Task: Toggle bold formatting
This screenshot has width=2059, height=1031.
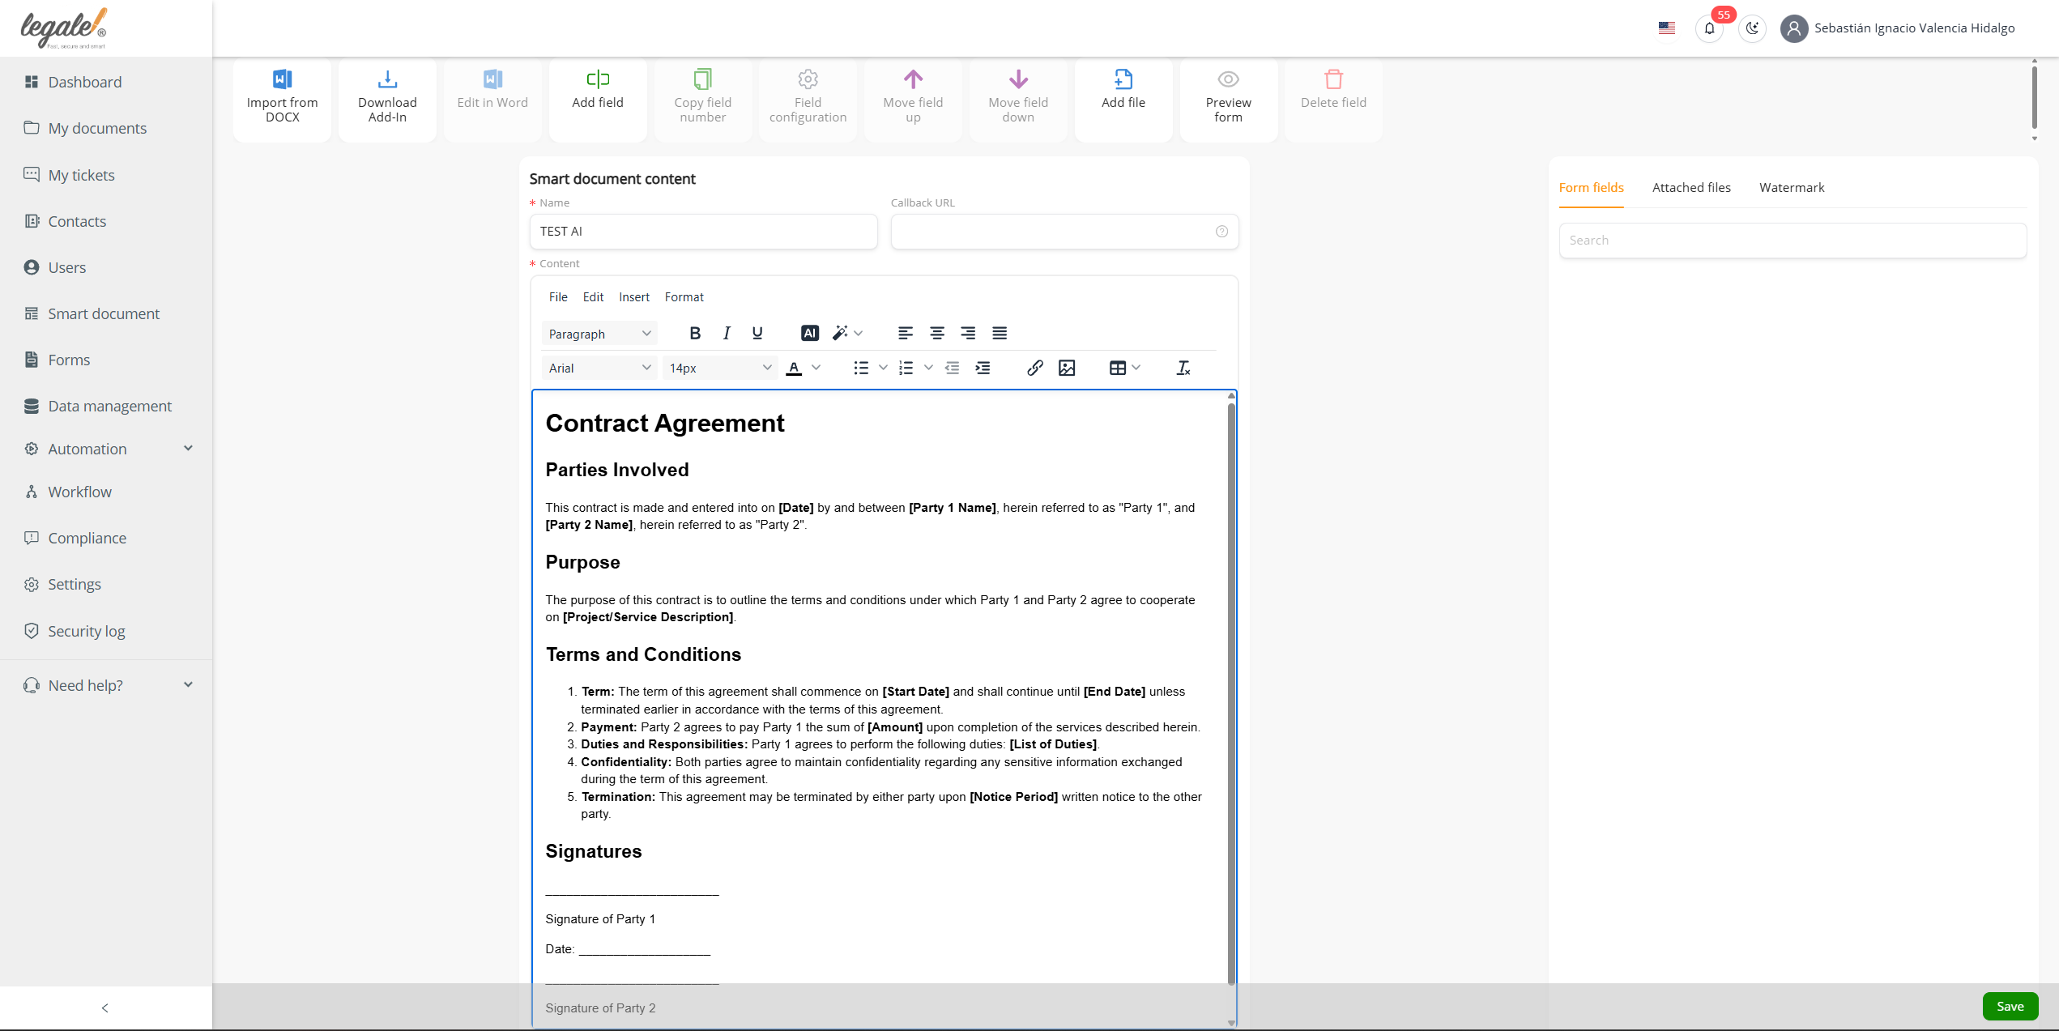Action: pos(694,333)
